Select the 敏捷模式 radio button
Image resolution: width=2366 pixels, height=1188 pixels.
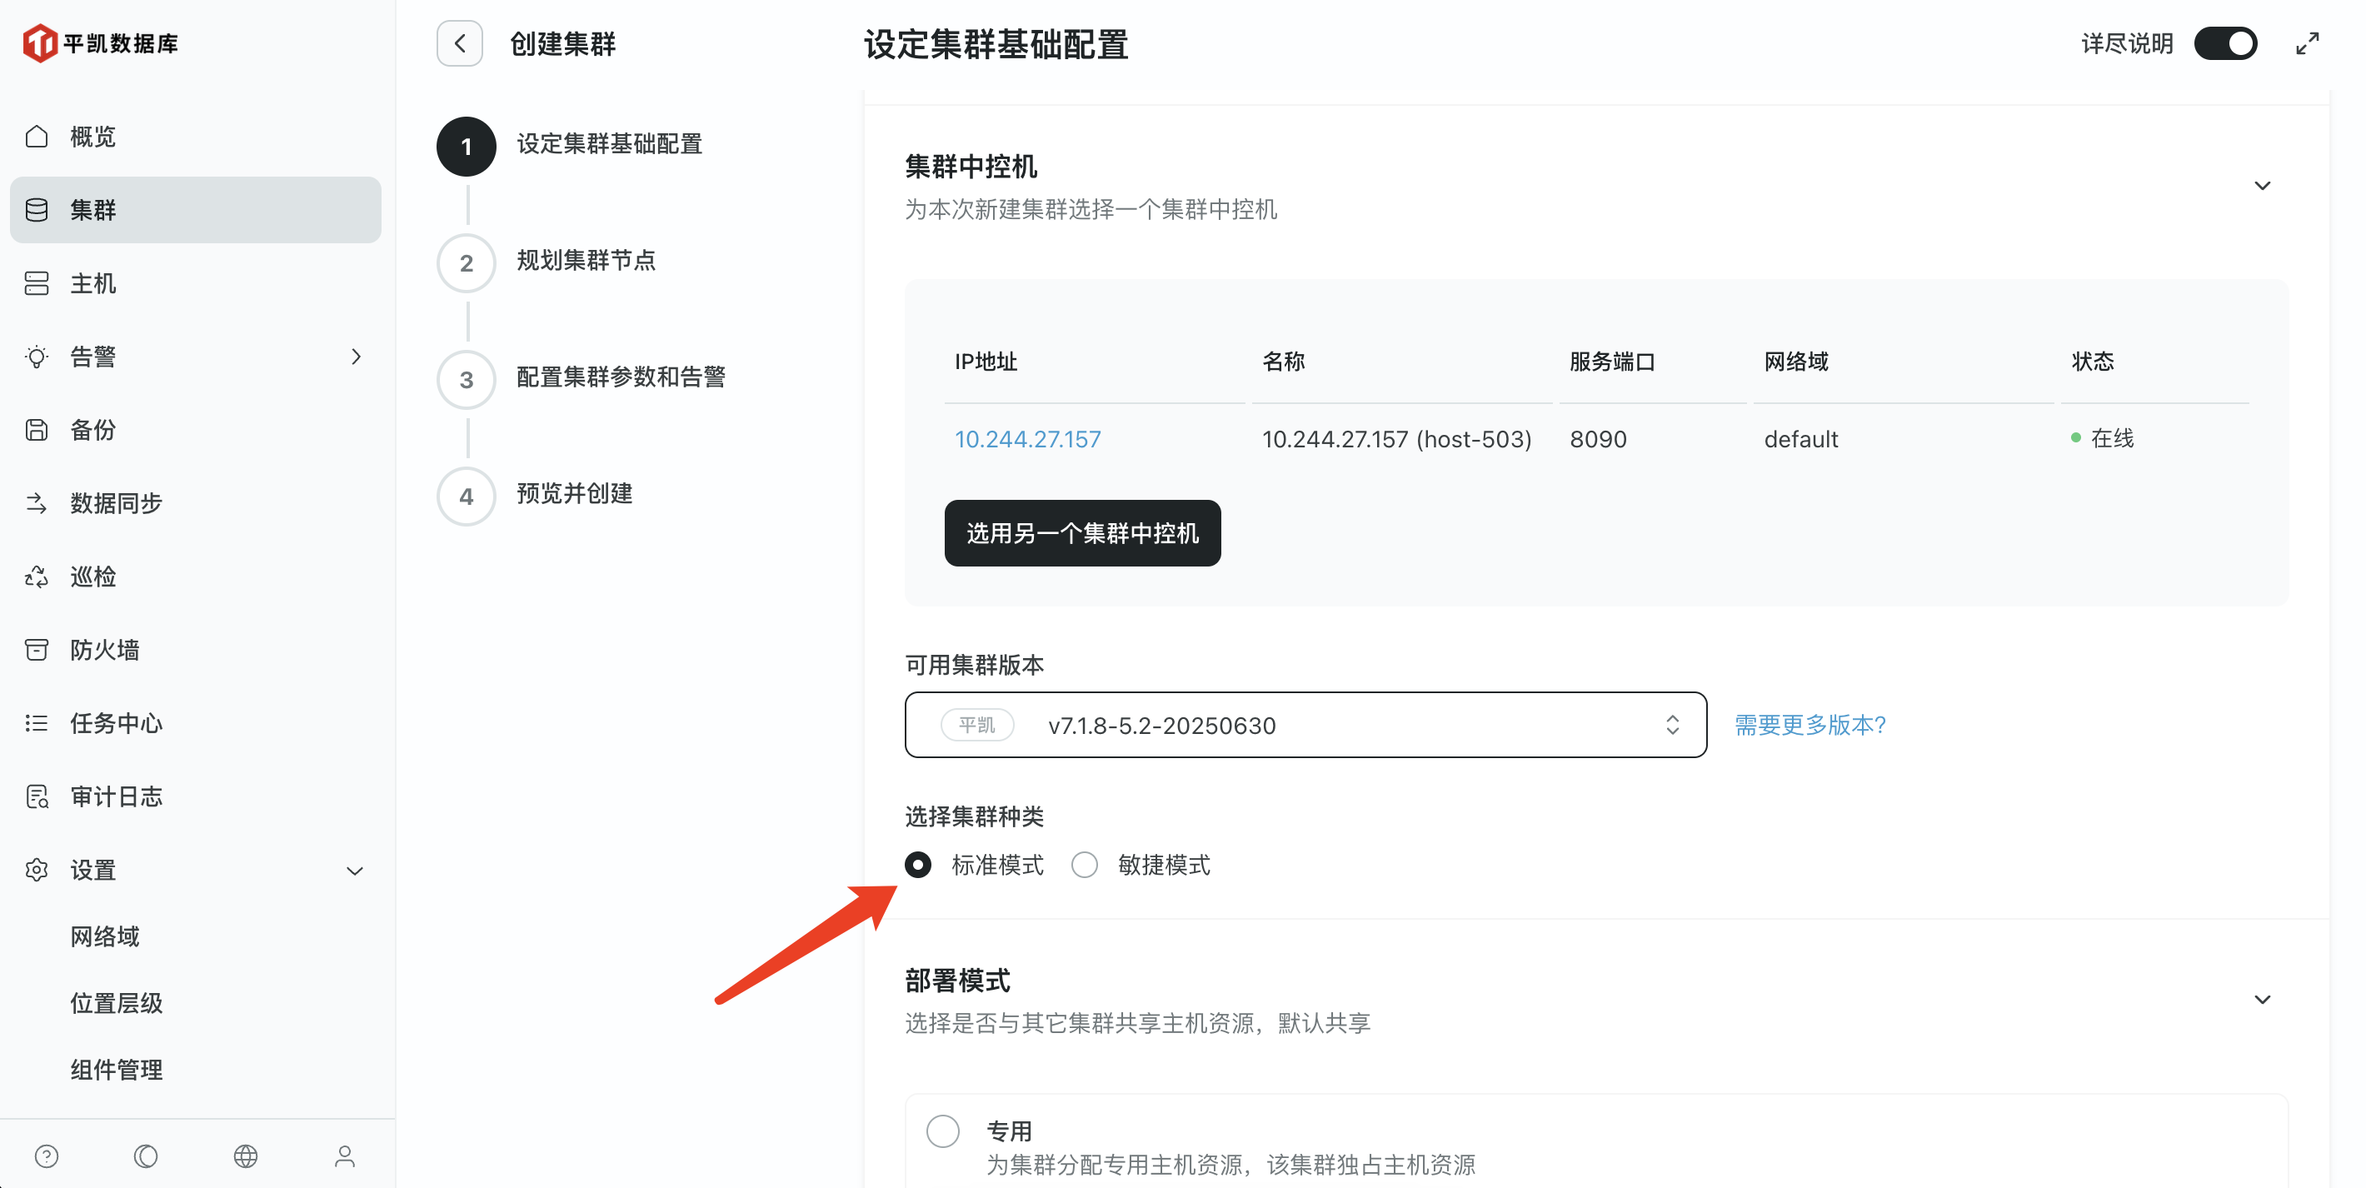point(1084,865)
